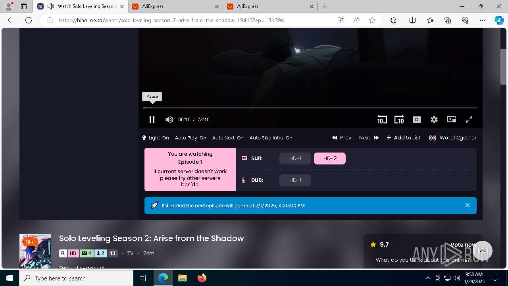508x286 pixels.
Task: Open app available in address bar
Action: coord(341,20)
